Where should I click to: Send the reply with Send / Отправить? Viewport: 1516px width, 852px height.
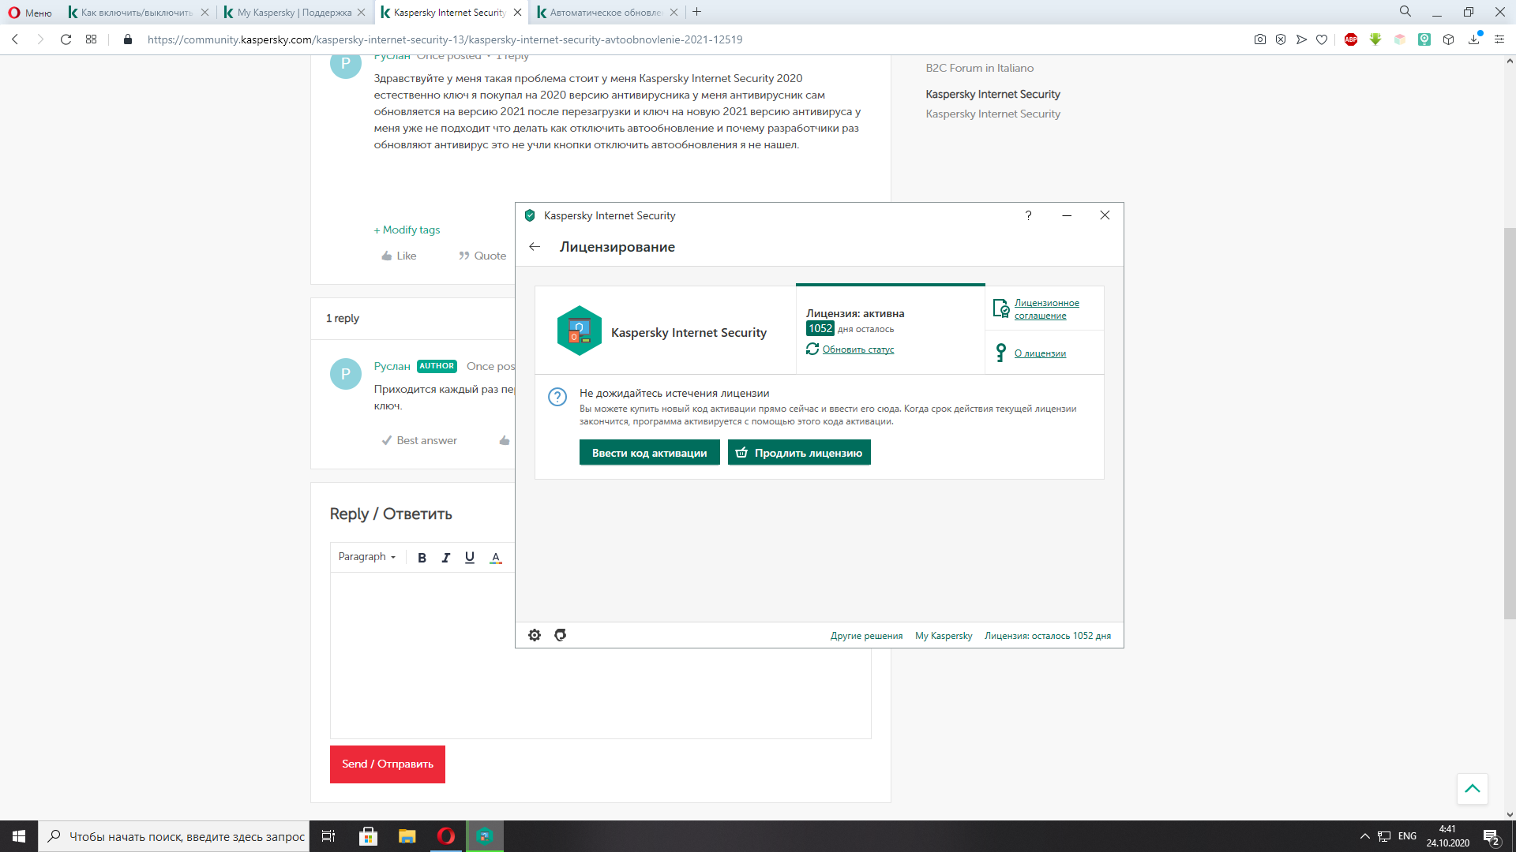coord(388,764)
